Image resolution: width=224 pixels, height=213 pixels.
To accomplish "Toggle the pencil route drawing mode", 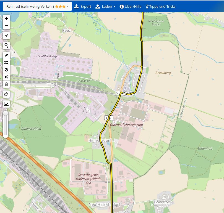I will 7,55.
